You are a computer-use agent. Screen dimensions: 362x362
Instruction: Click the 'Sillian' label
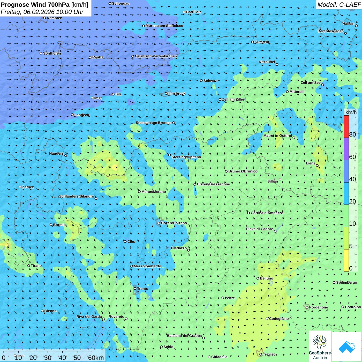[x=273, y=181]
